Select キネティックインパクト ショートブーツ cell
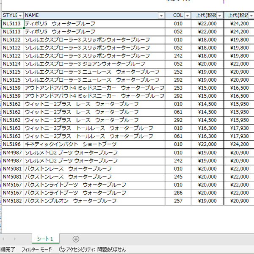This screenshot has width=254, height=254. tap(94, 144)
